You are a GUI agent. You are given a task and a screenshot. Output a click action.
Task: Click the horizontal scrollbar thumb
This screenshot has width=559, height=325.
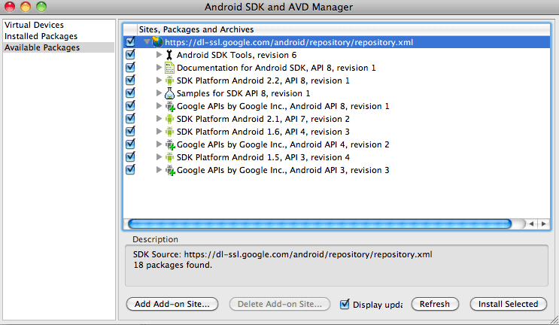coord(320,223)
